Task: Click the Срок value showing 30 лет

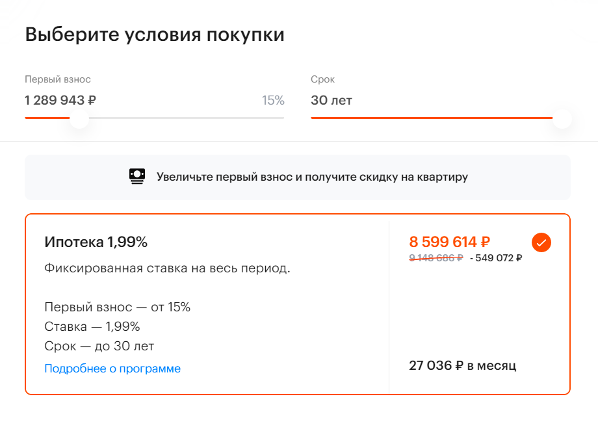Action: tap(333, 100)
